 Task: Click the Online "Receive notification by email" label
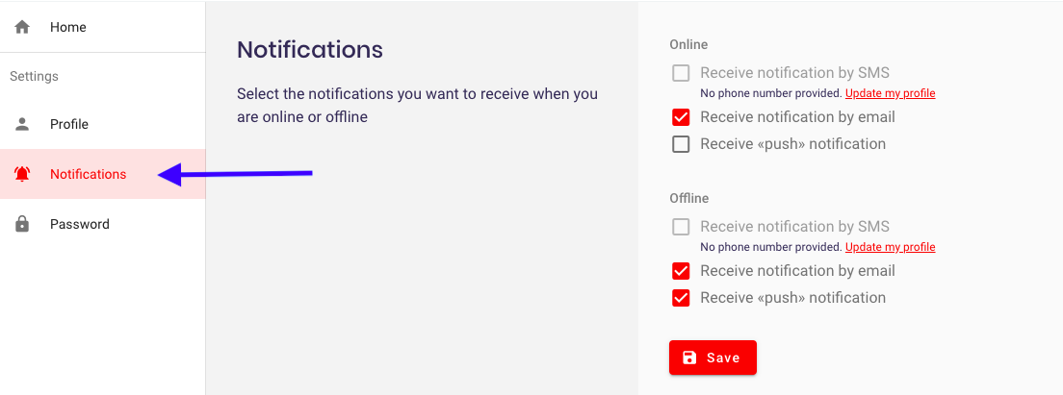[x=797, y=117]
